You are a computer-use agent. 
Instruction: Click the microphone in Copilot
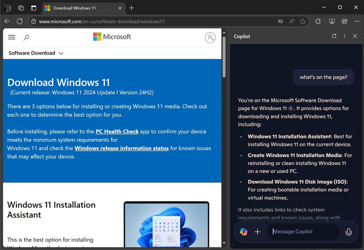(x=348, y=232)
